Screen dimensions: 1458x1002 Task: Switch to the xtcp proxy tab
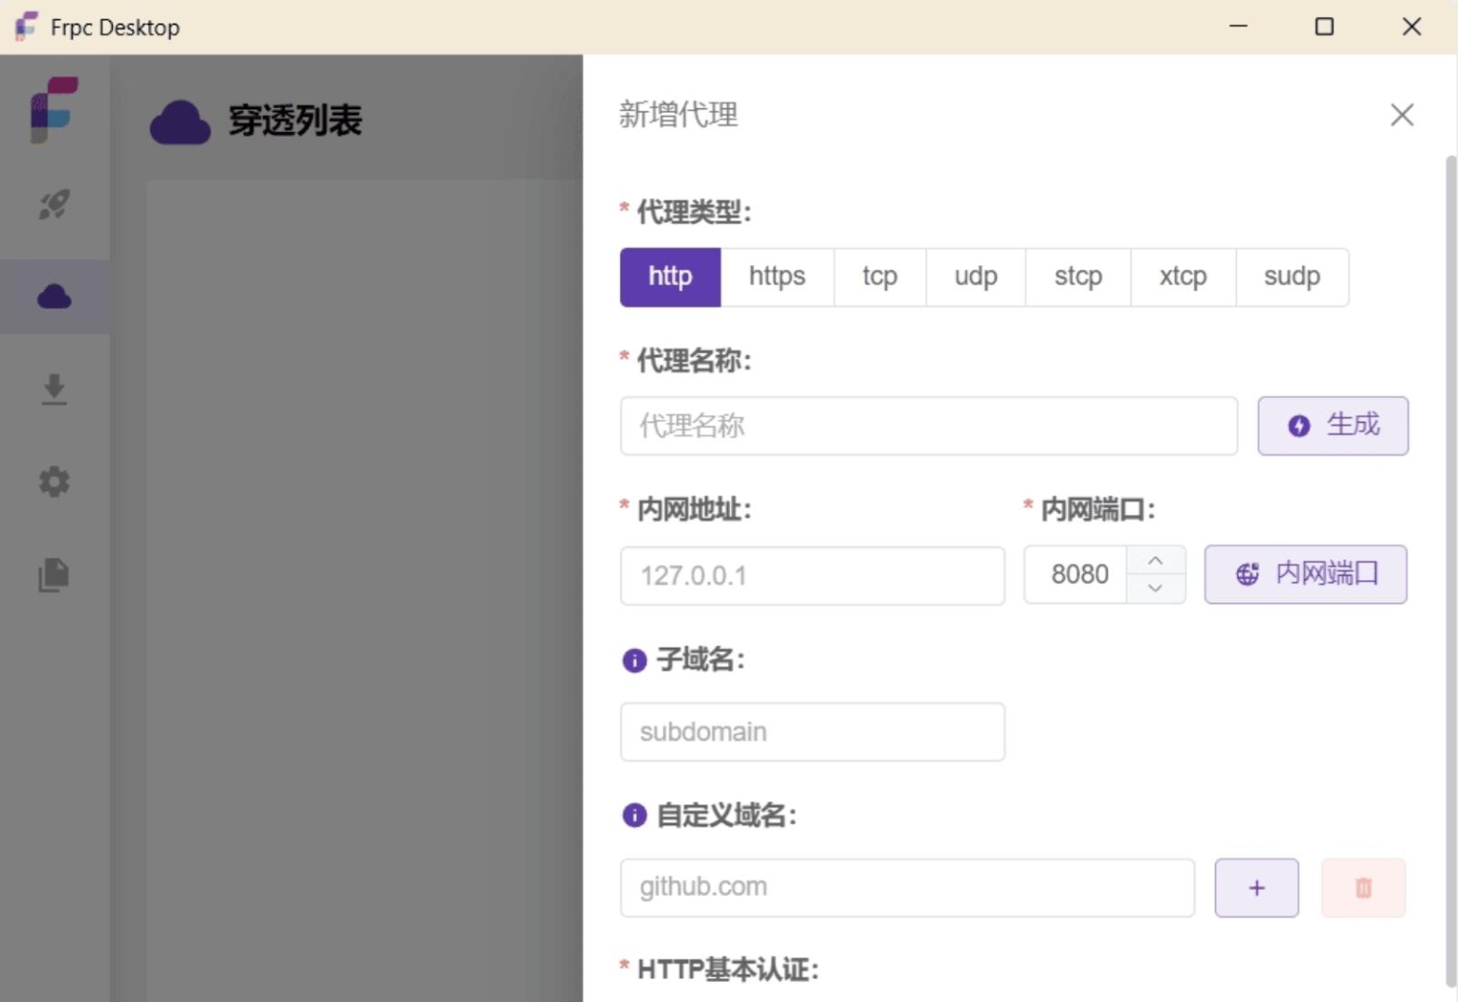click(1183, 276)
